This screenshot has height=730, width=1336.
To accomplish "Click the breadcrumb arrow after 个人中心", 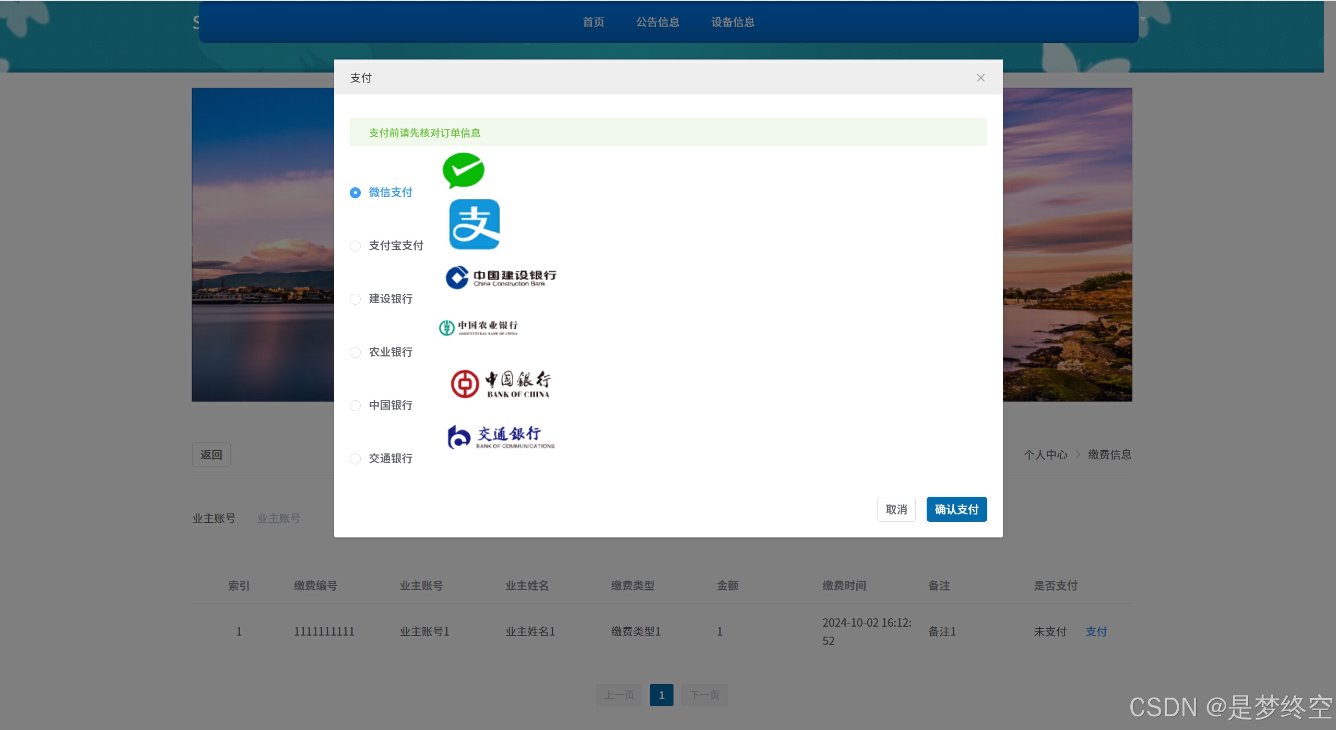I will tap(1078, 454).
